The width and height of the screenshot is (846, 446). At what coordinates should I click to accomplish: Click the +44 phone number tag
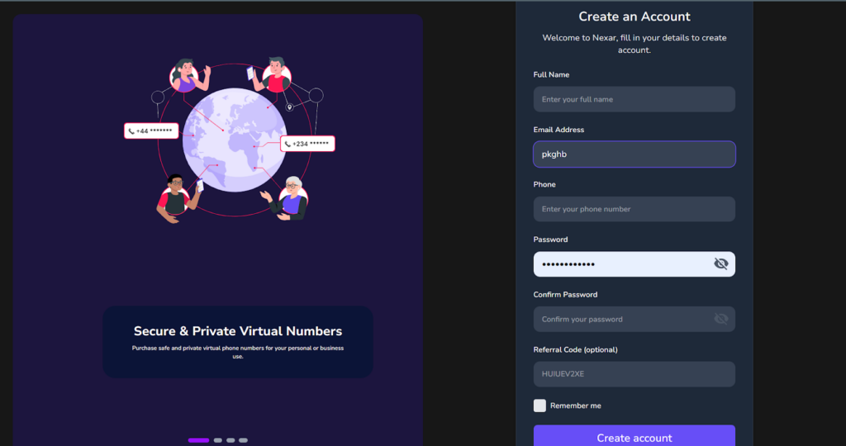(151, 131)
